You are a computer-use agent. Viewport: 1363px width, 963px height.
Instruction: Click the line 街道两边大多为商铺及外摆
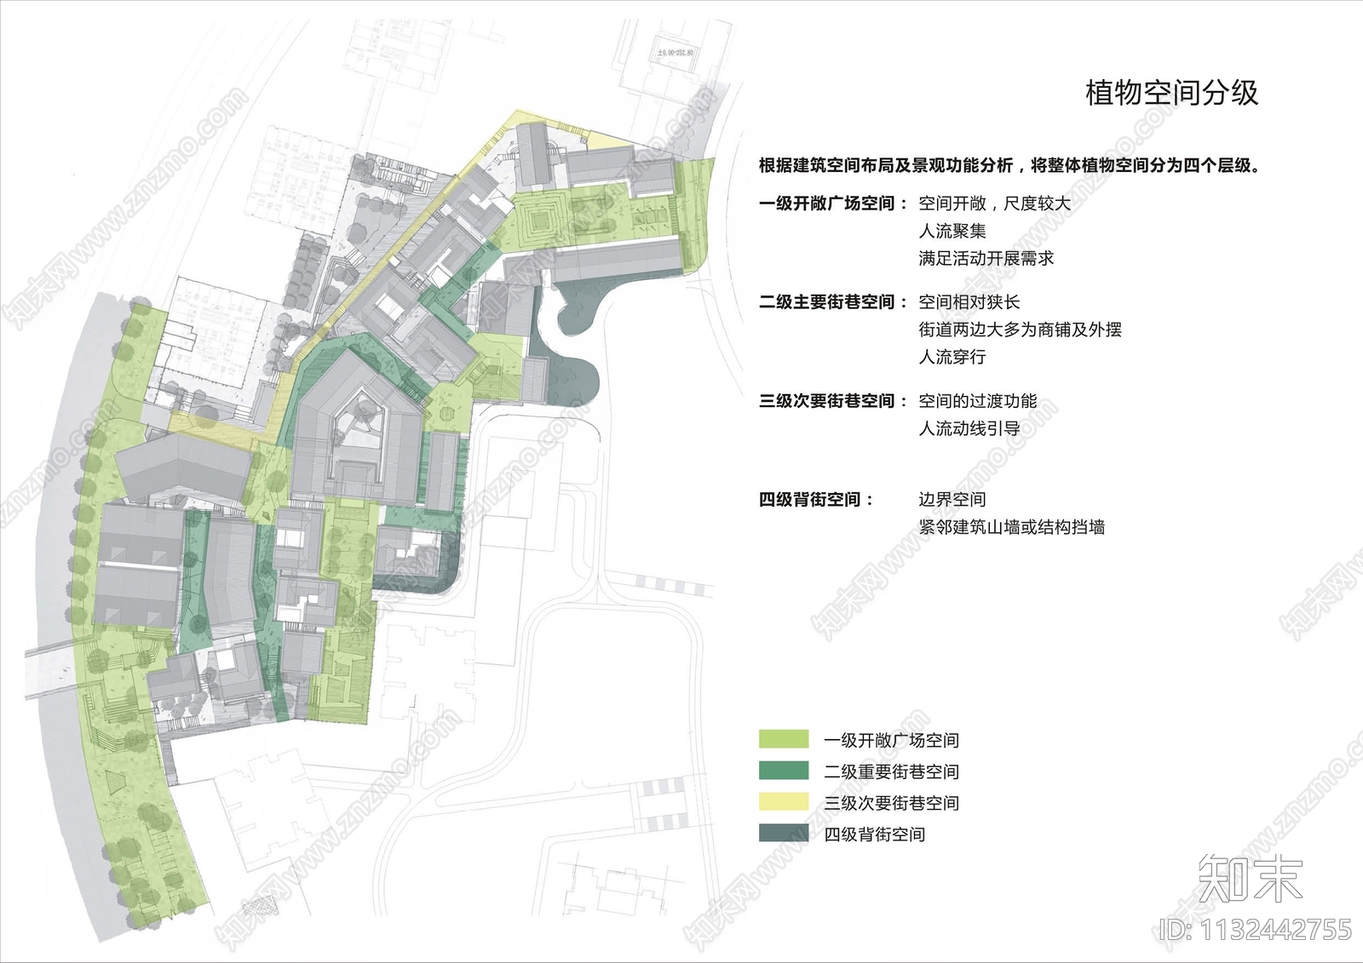[x=1020, y=330]
